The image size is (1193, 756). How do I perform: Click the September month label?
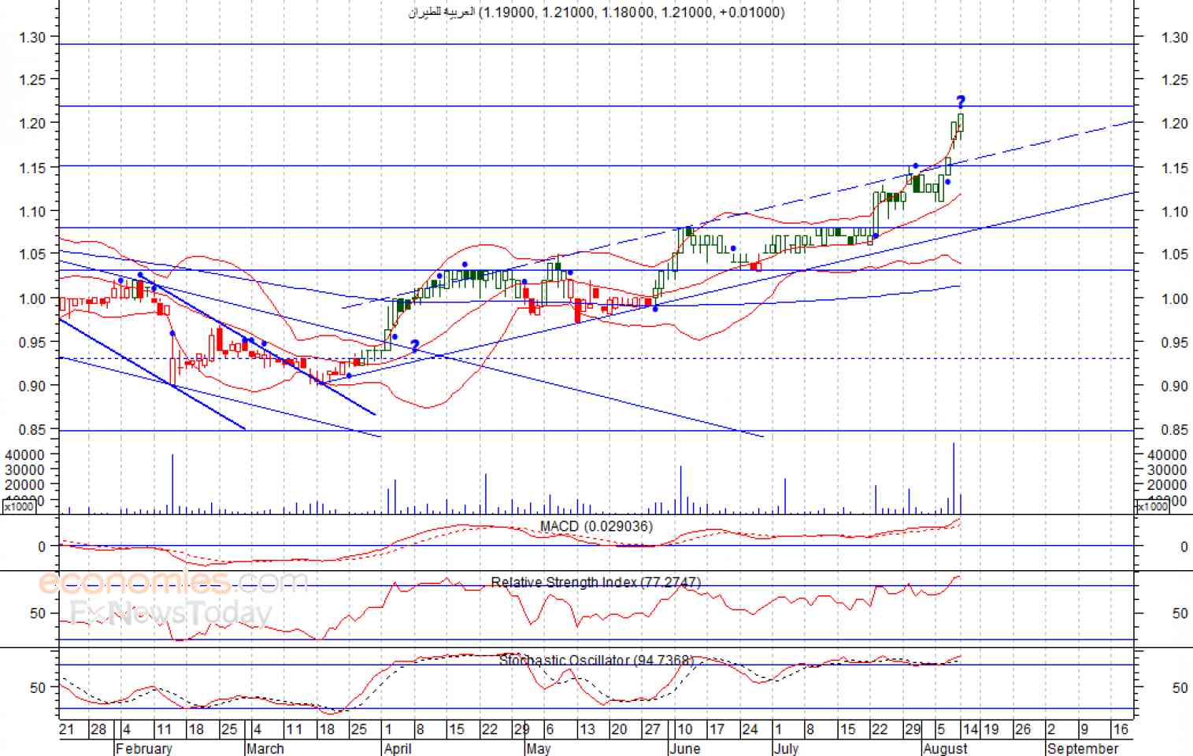1082,748
